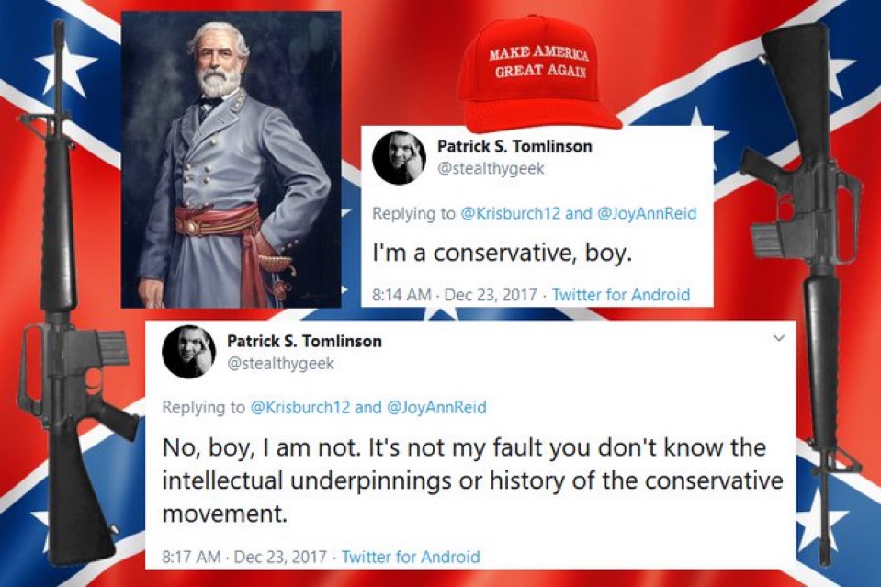This screenshot has width=881, height=587.
Task: Click the portrait painting of the gray-uniformed general
Action: point(231,160)
